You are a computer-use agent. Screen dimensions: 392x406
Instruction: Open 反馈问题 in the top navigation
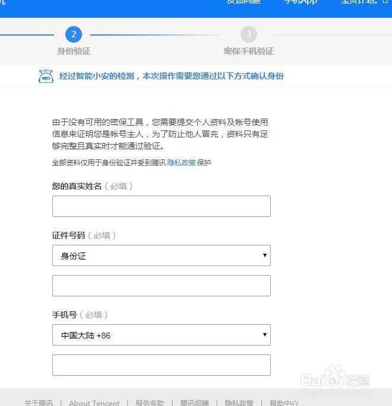click(x=244, y=2)
